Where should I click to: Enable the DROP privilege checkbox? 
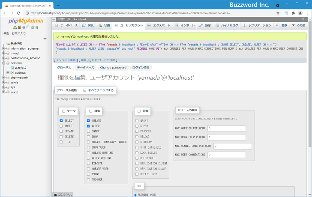tap(89, 137)
